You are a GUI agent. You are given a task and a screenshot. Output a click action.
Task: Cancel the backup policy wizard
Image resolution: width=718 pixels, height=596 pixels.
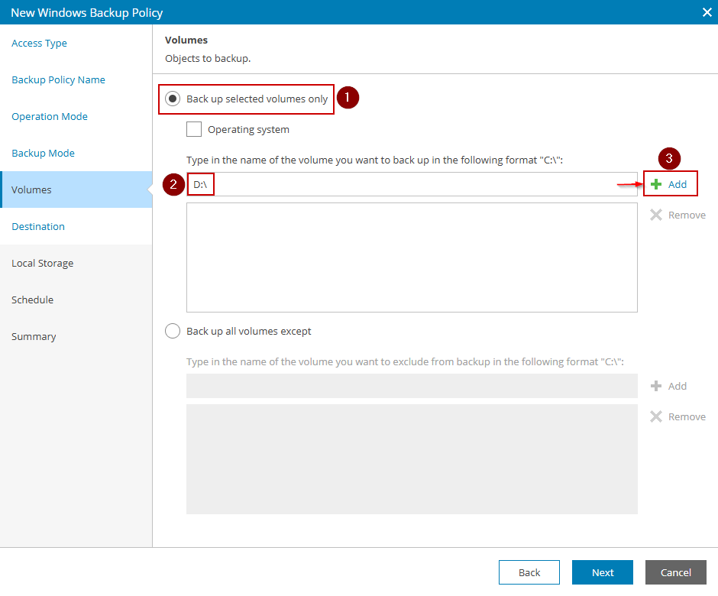pyautogui.click(x=675, y=572)
